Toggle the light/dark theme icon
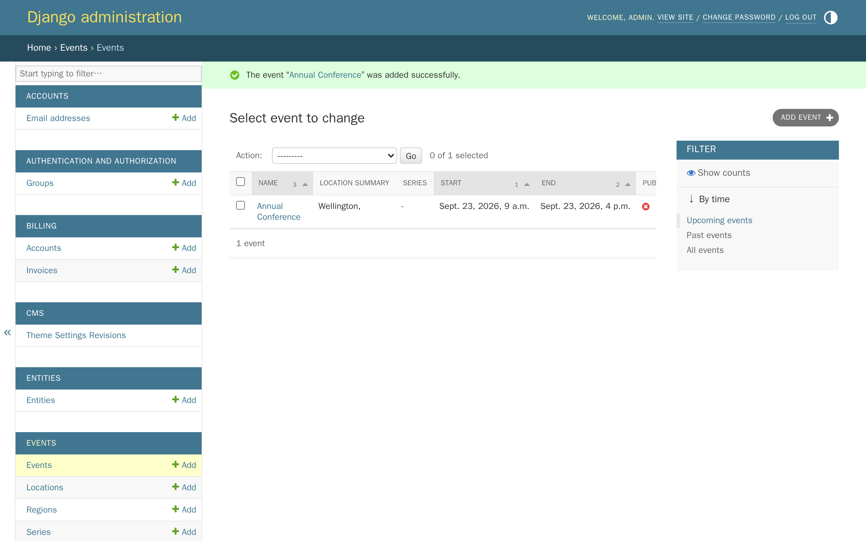Image resolution: width=866 pixels, height=541 pixels. pyautogui.click(x=830, y=18)
